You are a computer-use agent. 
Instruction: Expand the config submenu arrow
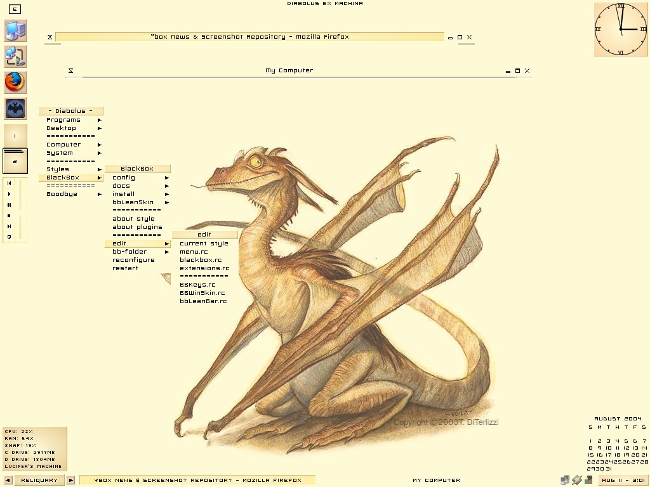click(167, 178)
